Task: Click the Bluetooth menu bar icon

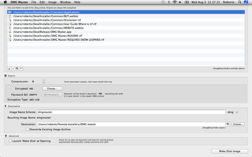Action: 169,2
